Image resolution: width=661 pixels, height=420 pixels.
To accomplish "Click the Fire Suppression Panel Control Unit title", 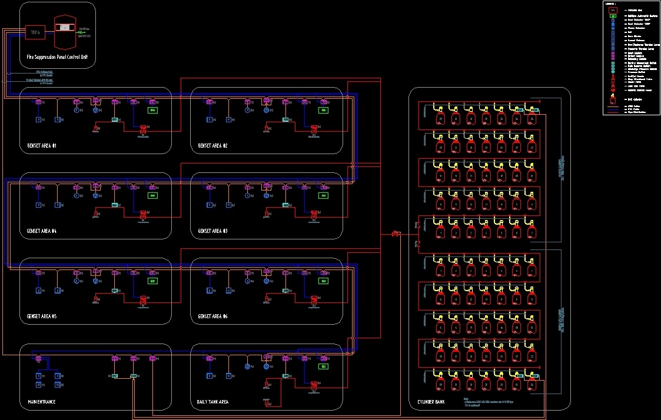I will pos(57,57).
